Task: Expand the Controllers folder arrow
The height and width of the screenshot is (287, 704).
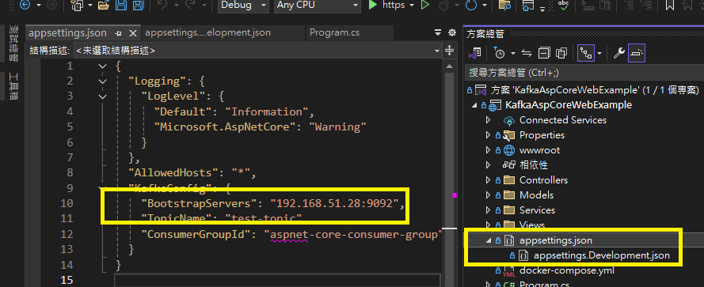Action: [489, 179]
